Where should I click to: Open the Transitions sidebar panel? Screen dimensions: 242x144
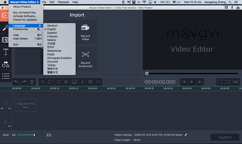pos(5,40)
